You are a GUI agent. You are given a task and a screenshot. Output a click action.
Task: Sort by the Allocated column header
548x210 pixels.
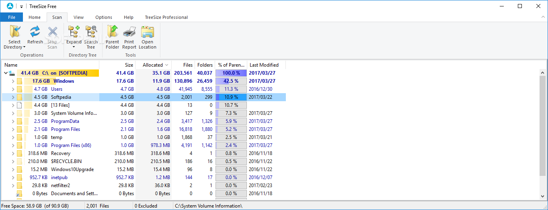[x=154, y=65]
